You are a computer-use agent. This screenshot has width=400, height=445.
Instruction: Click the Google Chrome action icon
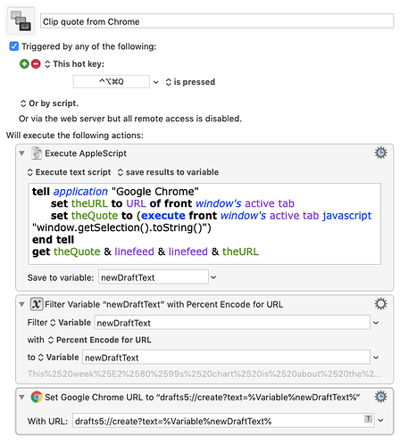coord(37,397)
